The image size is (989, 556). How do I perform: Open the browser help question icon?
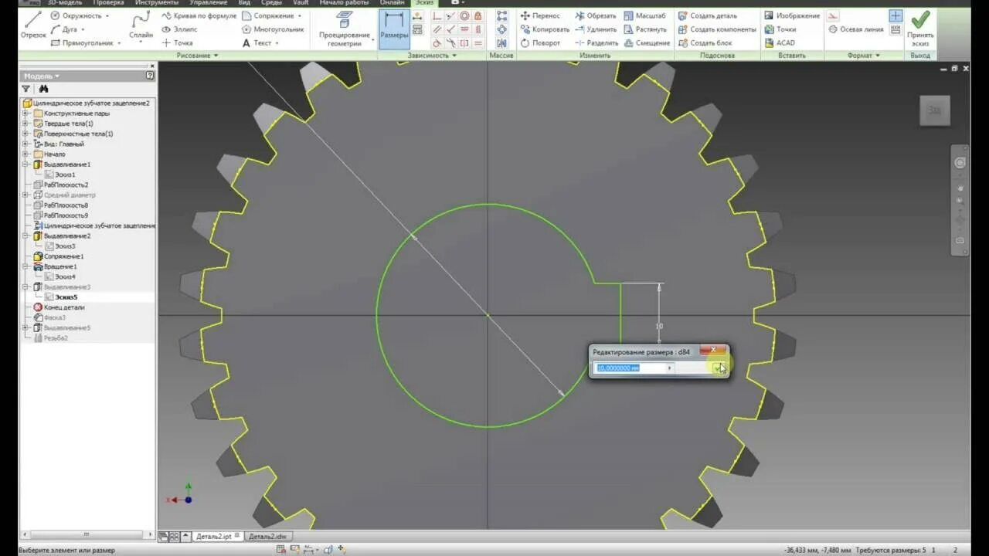pyautogui.click(x=150, y=76)
